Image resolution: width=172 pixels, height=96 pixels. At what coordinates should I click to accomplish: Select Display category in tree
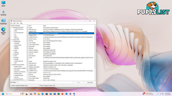tap(16, 47)
